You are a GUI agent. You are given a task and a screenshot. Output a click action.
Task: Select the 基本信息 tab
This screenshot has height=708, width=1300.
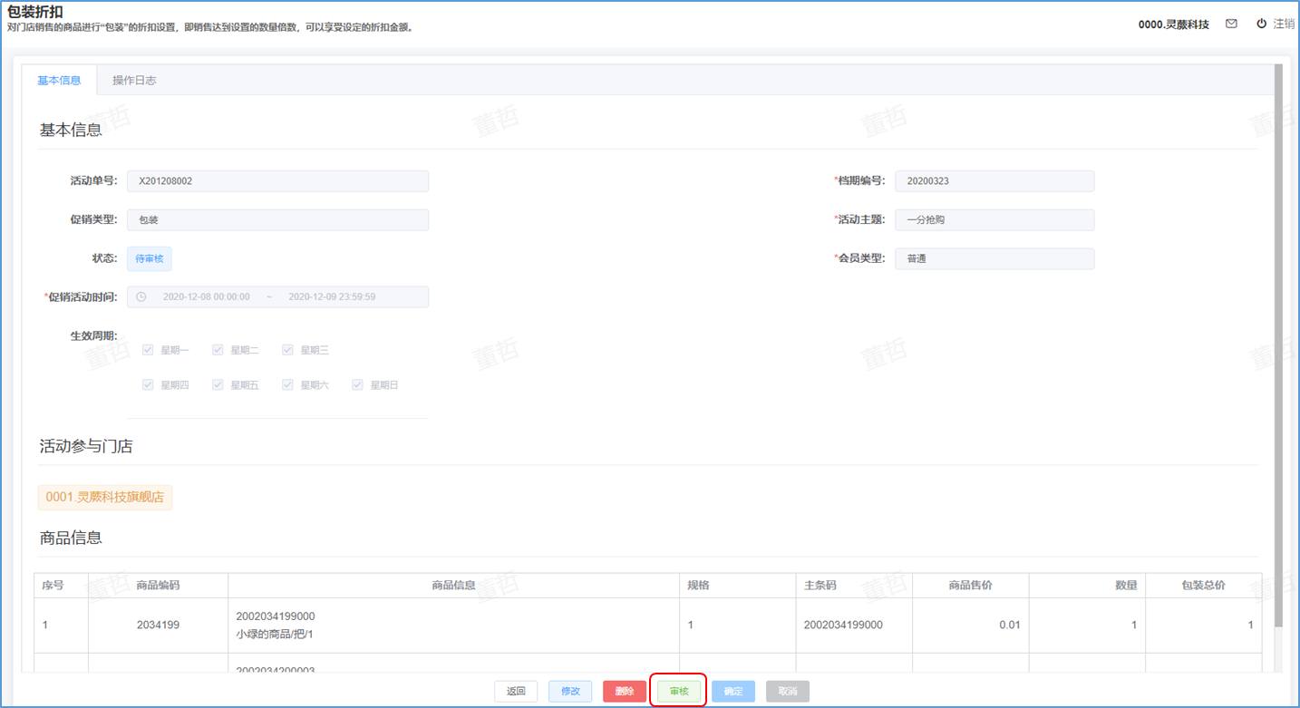59,81
